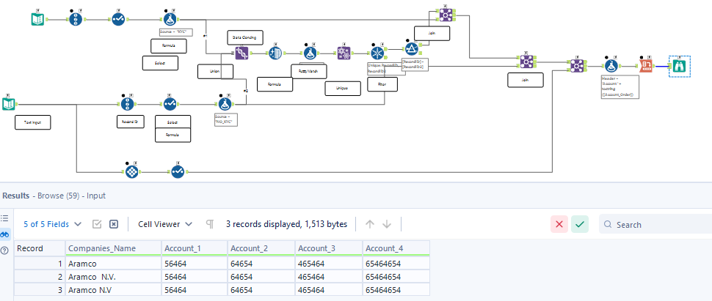Screen dimensions: 712x301
Task: Click the Account_1 column header
Action: [195, 248]
